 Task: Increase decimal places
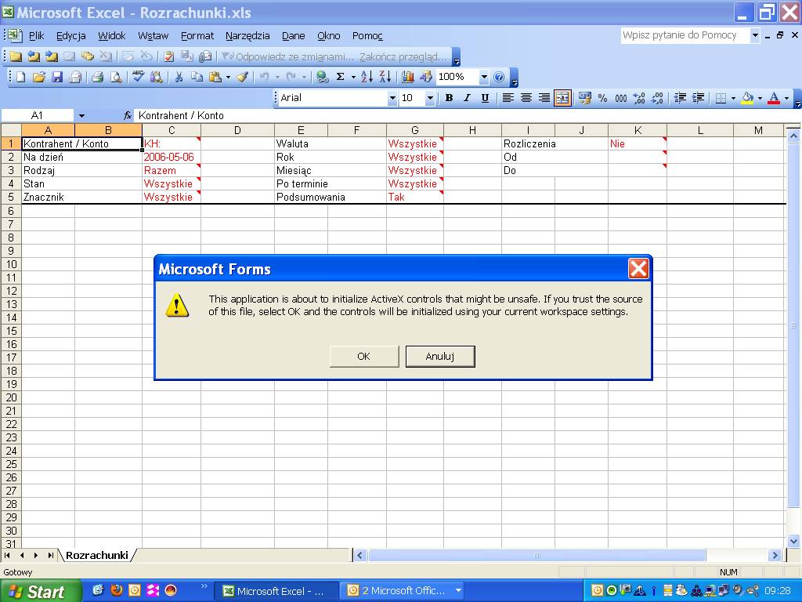point(639,98)
